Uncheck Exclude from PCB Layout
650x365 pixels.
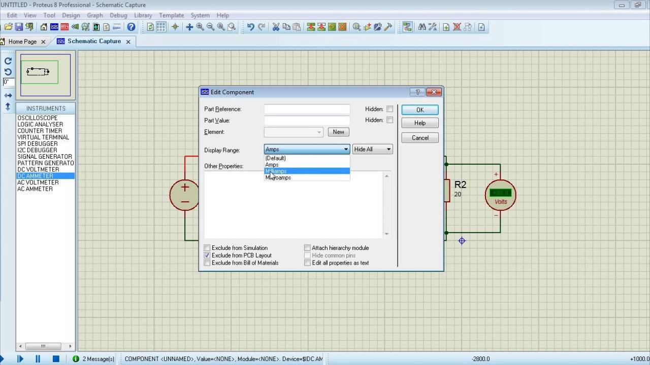click(207, 255)
